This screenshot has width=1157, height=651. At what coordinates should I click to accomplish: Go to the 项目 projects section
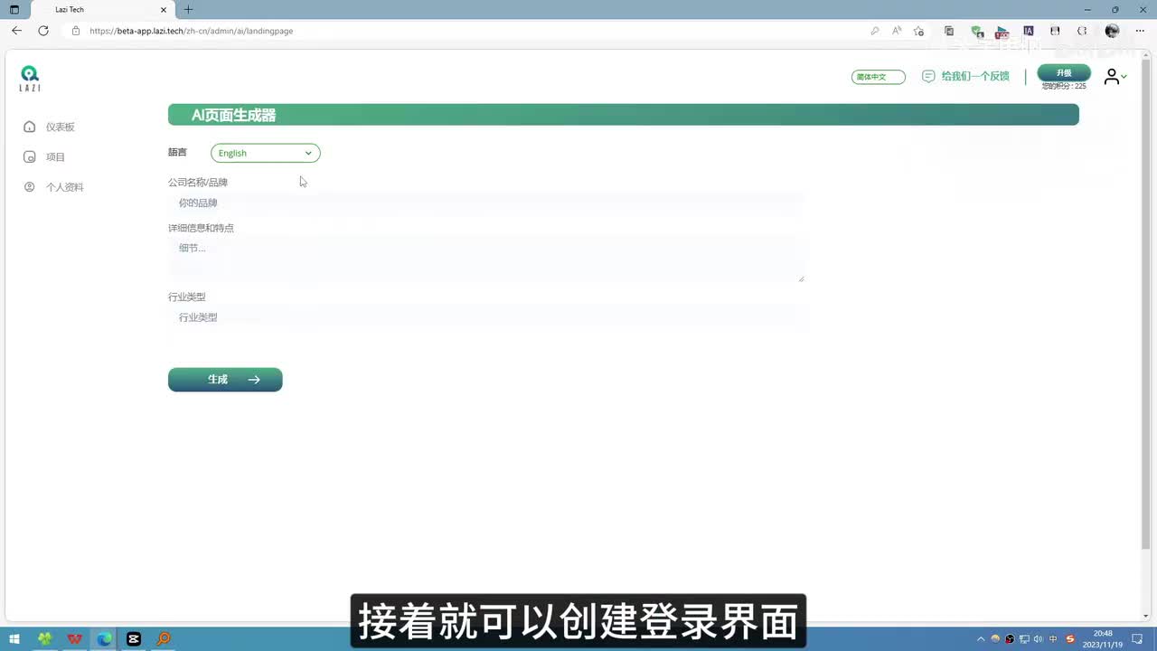click(x=55, y=157)
